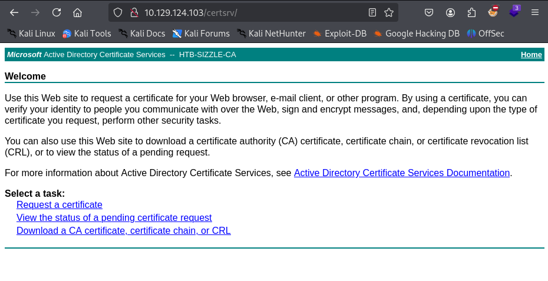The width and height of the screenshot is (548, 281).
Task: Open the extensions puzzle icon
Action: coord(471,12)
